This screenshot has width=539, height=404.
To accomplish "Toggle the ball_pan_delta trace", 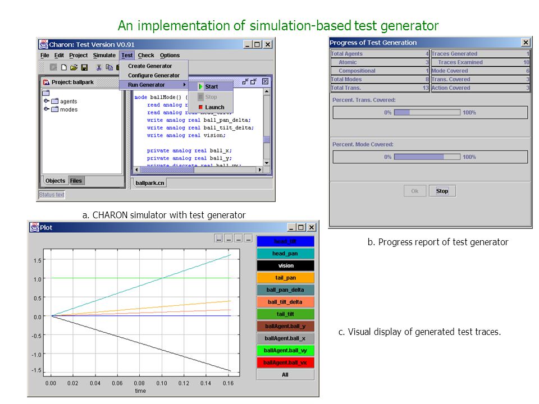I will pos(285,290).
